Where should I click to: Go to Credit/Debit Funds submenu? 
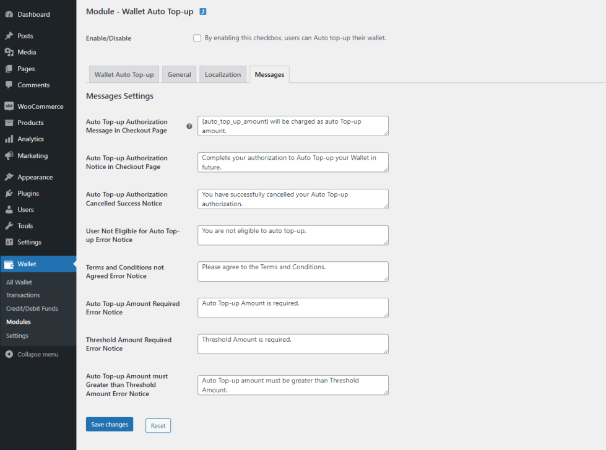pyautogui.click(x=32, y=308)
